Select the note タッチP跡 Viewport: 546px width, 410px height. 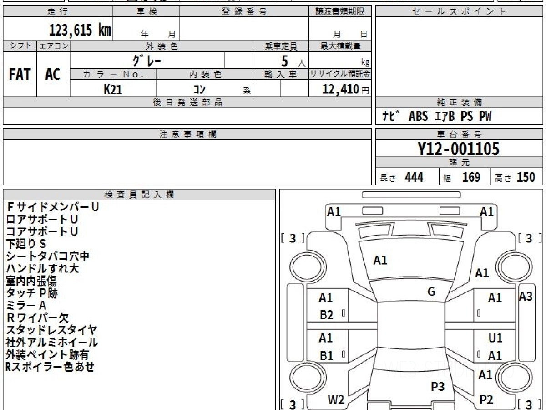pyautogui.click(x=32, y=293)
